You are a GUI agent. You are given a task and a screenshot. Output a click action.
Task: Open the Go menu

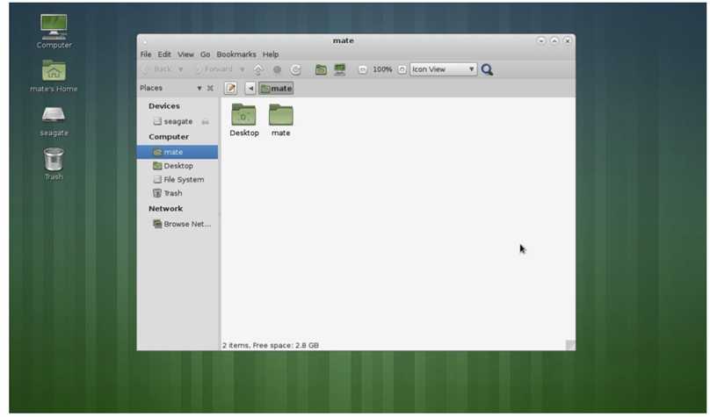coord(205,54)
